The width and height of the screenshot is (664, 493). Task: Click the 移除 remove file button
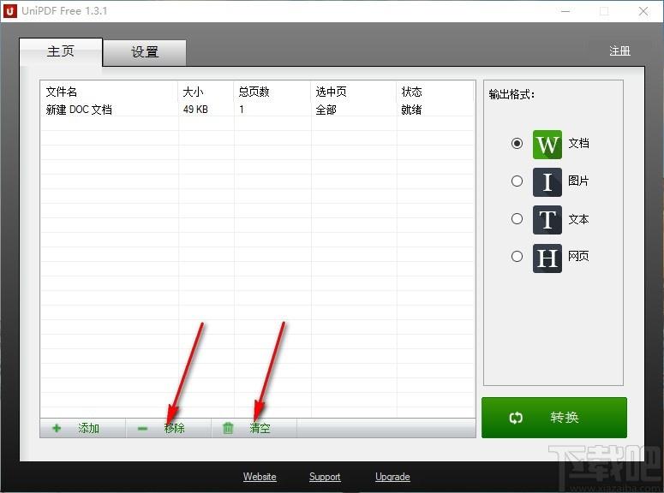tap(168, 428)
